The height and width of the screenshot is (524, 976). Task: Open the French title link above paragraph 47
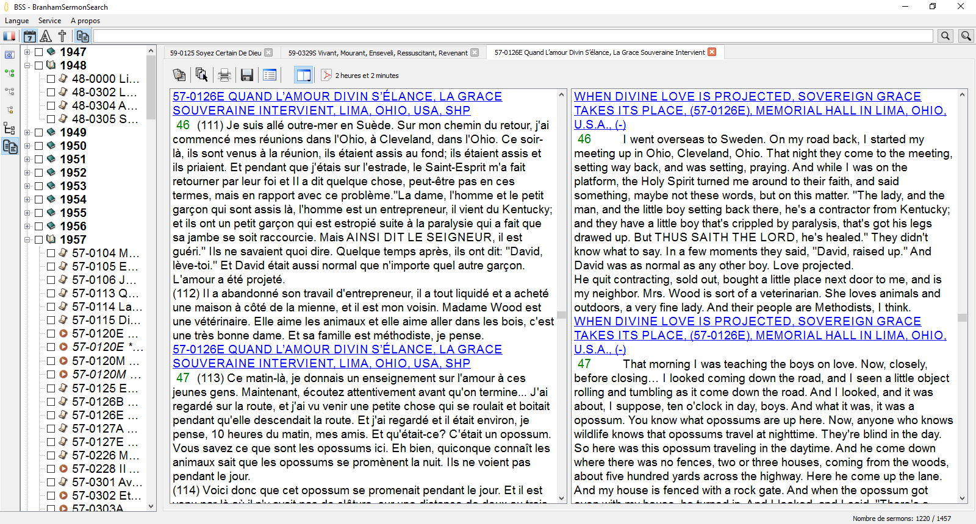pyautogui.click(x=337, y=356)
